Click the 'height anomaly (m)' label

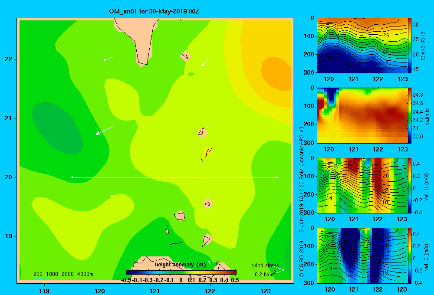(181, 265)
